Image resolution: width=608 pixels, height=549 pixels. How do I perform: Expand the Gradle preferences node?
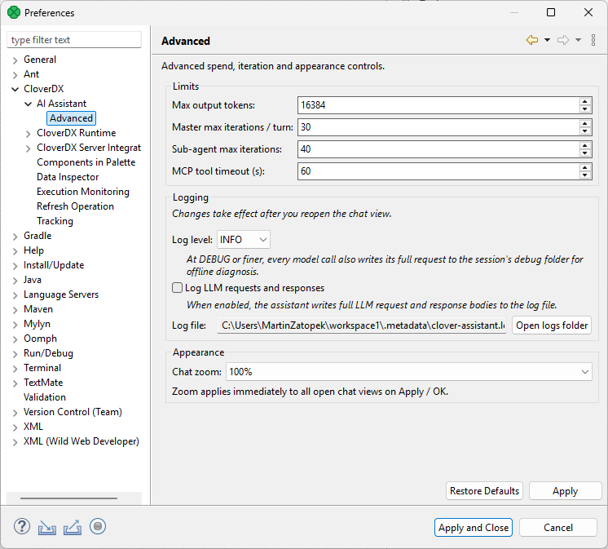point(15,237)
